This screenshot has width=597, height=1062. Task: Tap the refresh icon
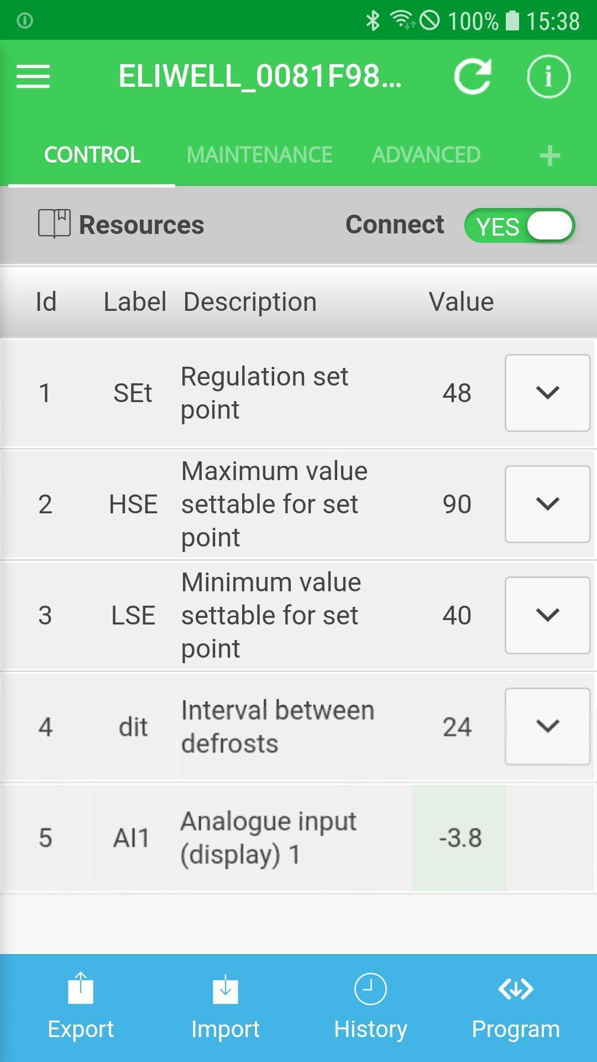click(473, 76)
